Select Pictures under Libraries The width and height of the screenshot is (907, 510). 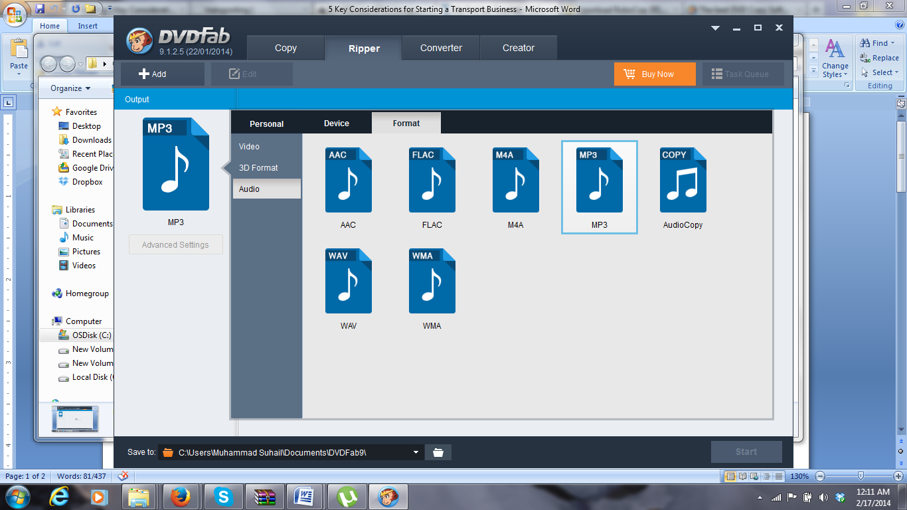click(x=80, y=252)
